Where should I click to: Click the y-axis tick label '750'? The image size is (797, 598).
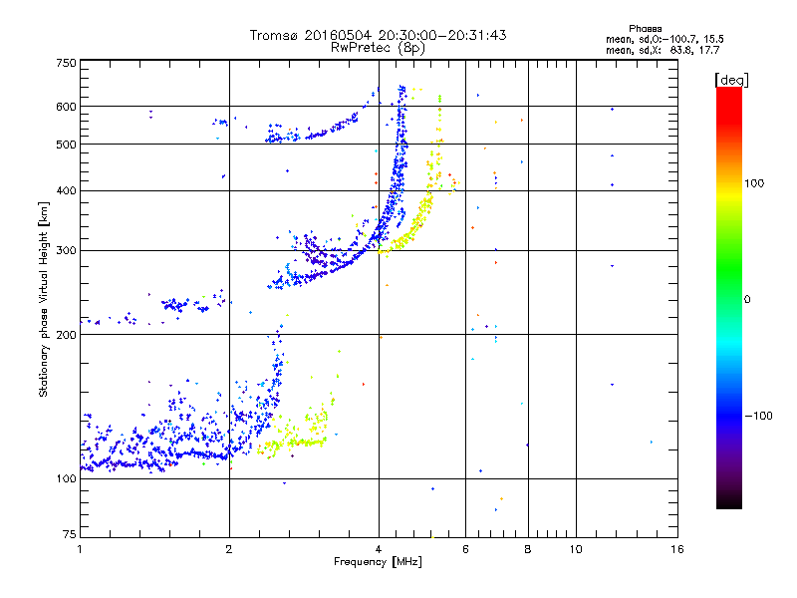(x=67, y=63)
